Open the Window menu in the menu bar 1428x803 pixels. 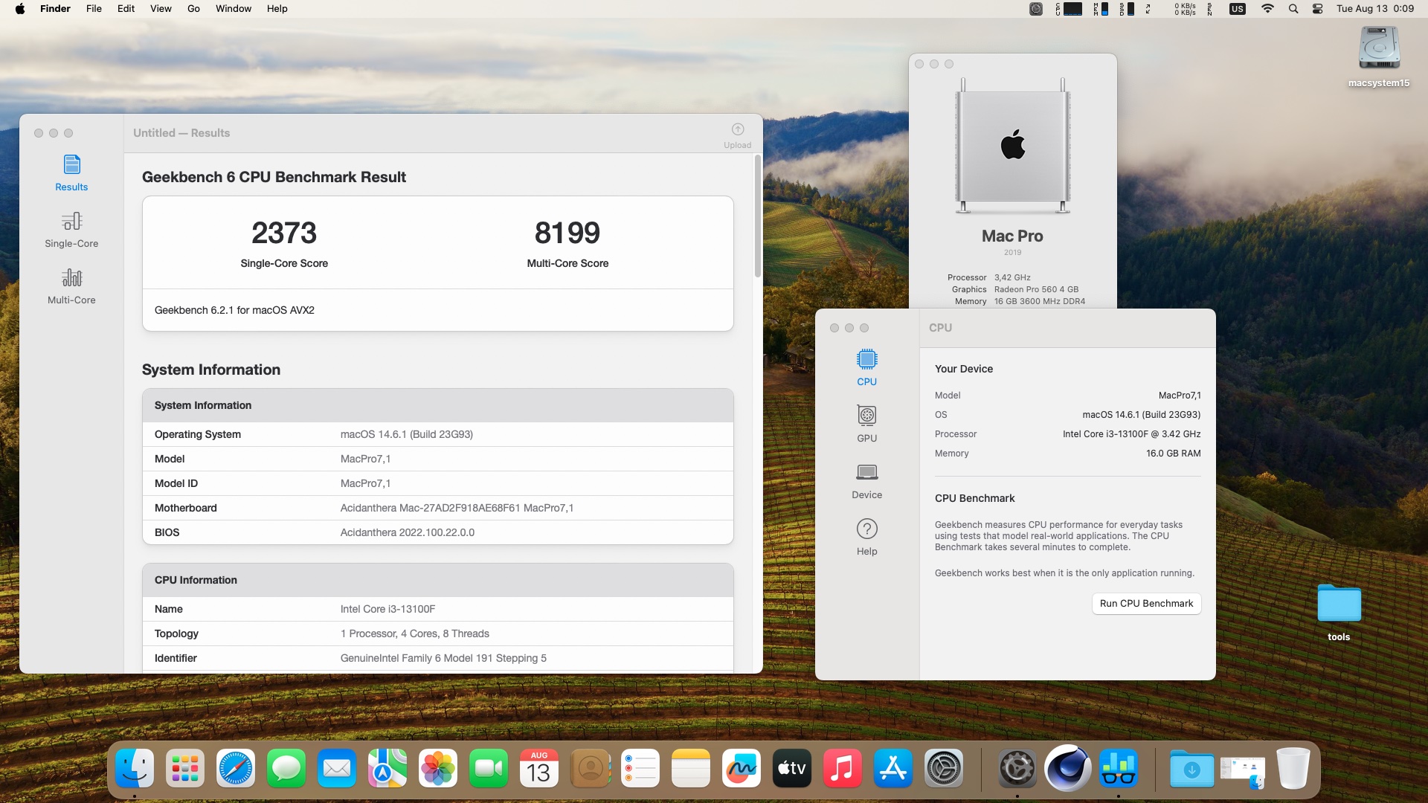(233, 9)
